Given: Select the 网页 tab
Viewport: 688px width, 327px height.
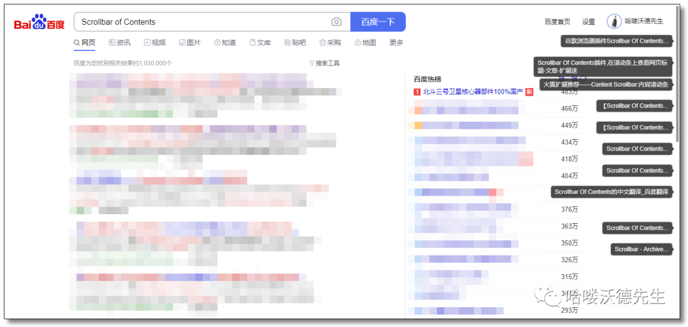Looking at the screenshot, I should click(85, 43).
